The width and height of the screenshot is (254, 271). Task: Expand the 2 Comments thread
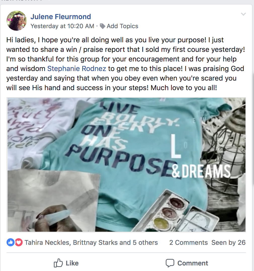tap(188, 243)
